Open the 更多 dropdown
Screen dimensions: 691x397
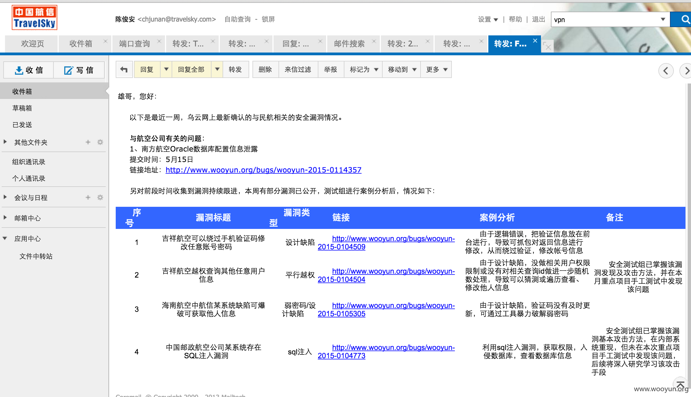click(436, 69)
